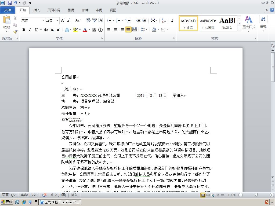275x206 pixels.
Task: Cut selection with scissors icon
Action: (15, 18)
